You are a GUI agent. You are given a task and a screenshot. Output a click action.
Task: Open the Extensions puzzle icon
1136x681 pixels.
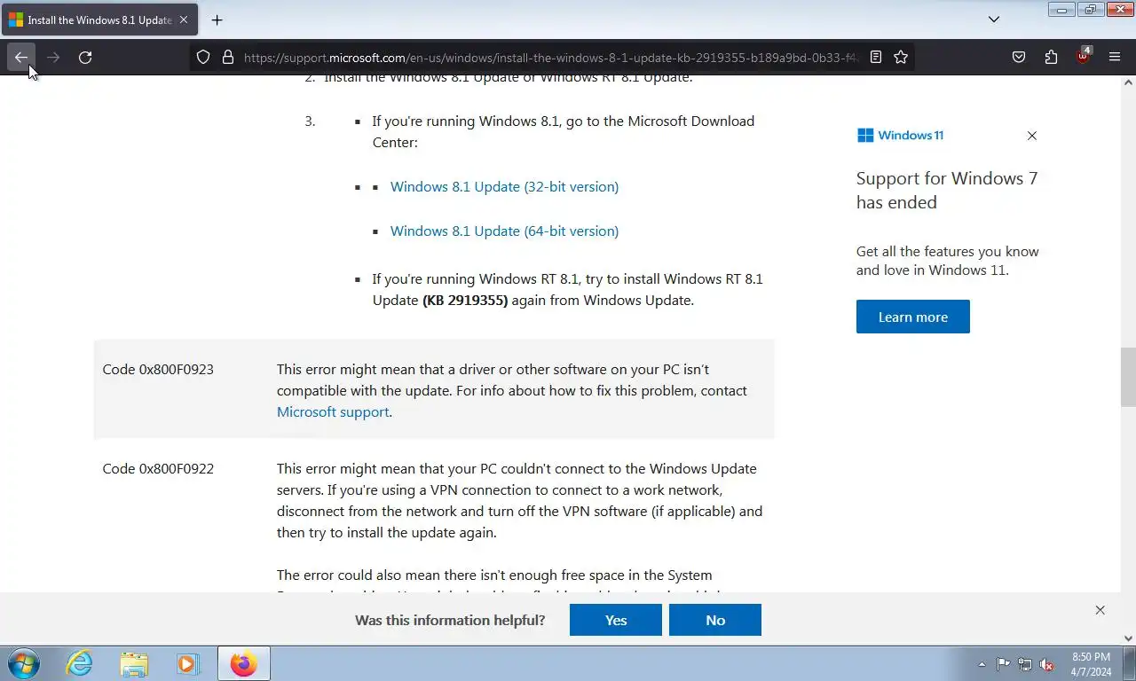pos(1051,57)
